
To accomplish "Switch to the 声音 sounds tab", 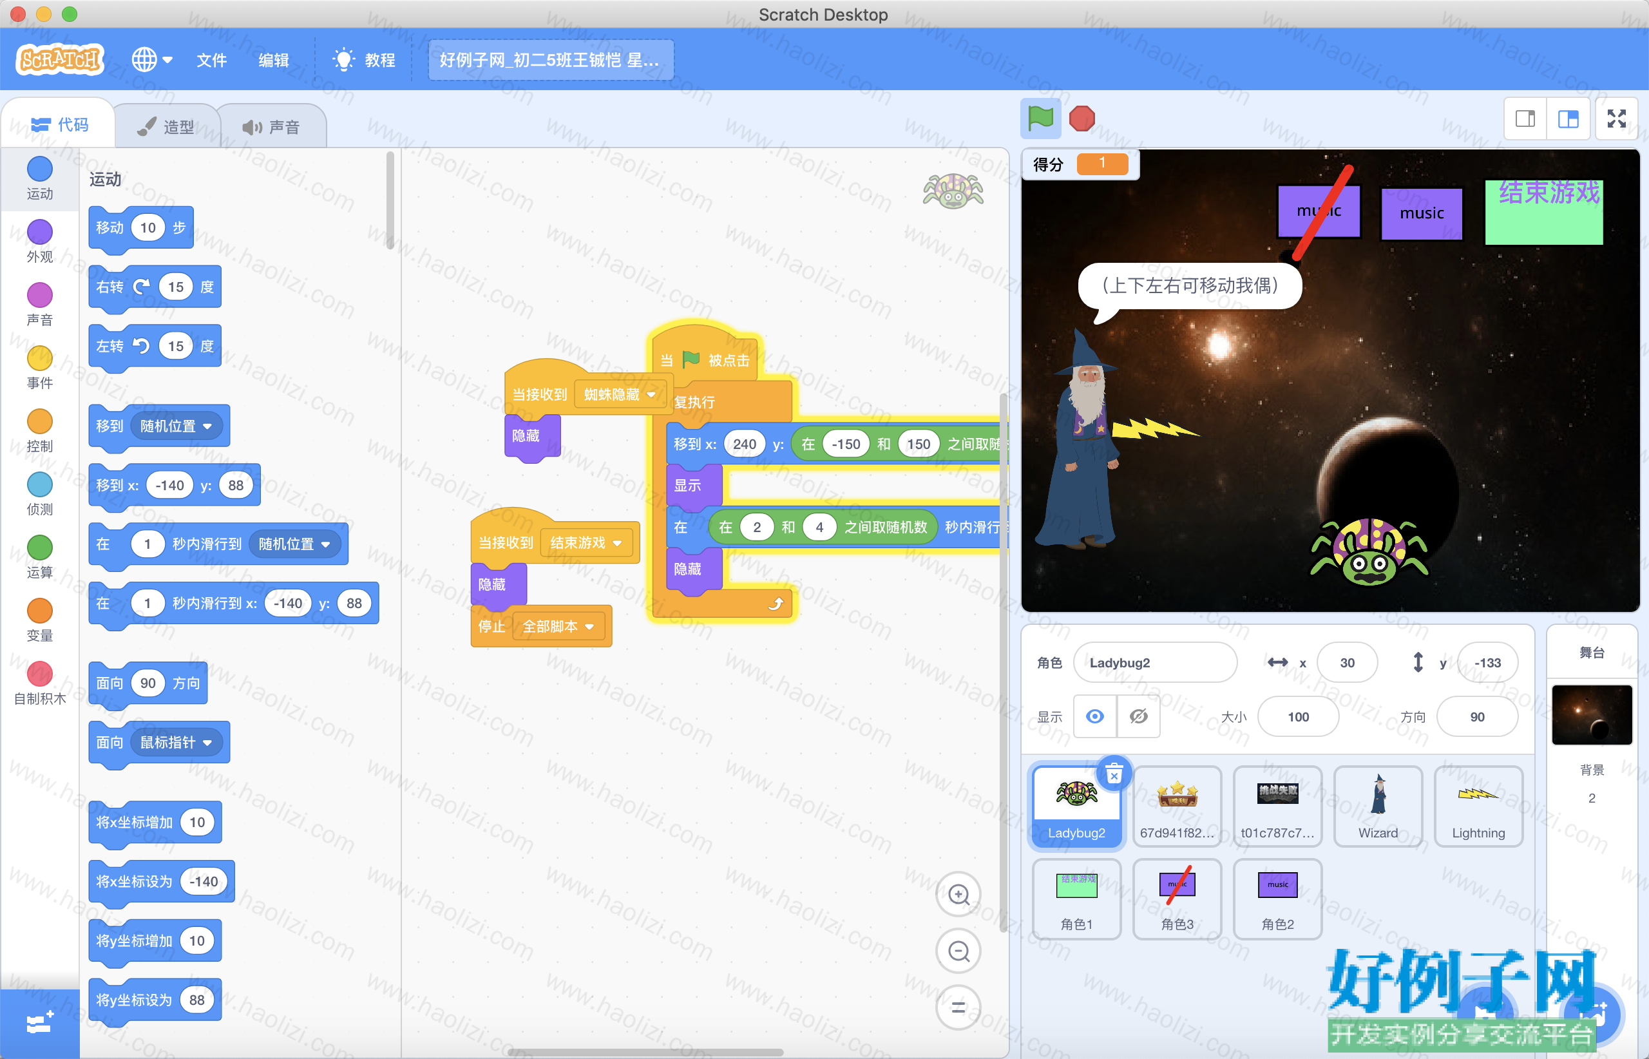I will click(271, 126).
